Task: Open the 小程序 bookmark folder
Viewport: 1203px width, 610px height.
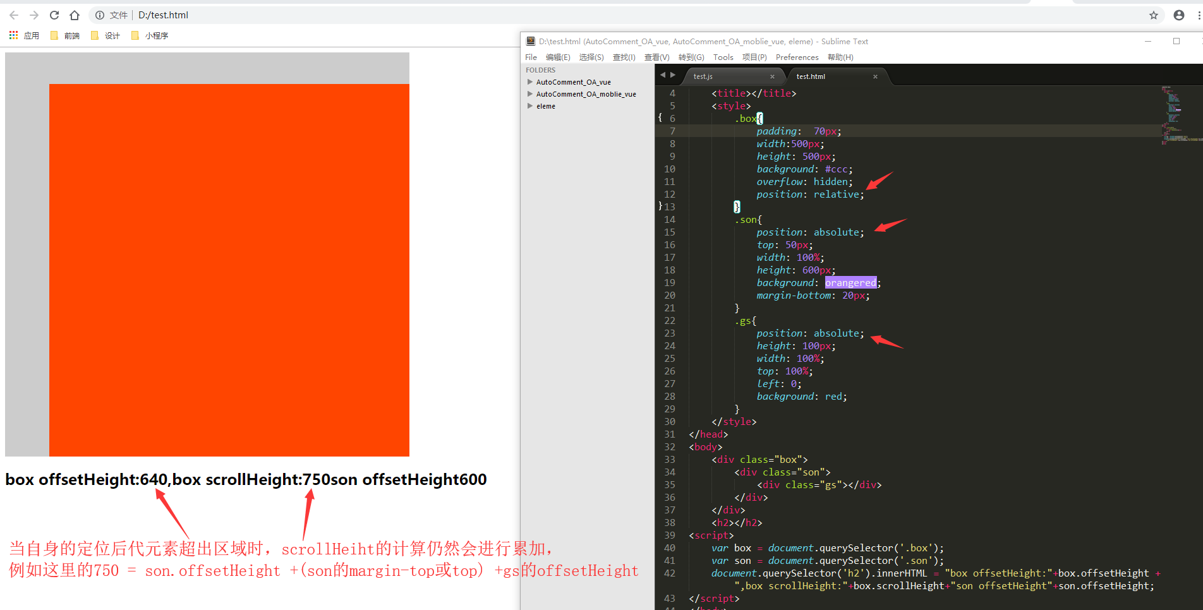Action: point(150,35)
